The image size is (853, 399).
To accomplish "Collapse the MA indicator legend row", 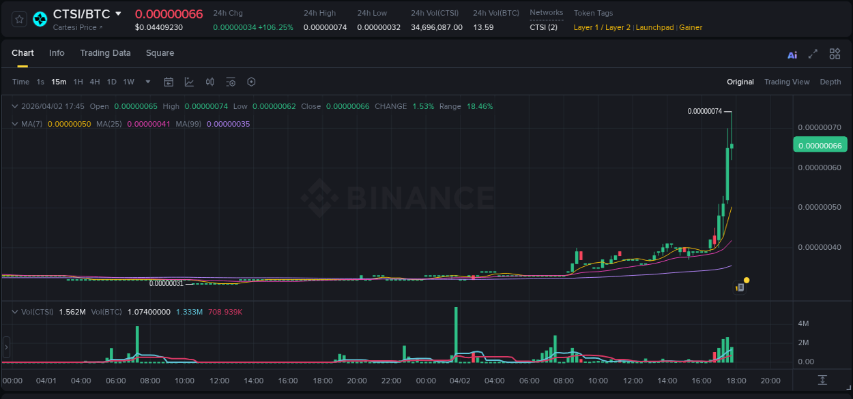I will [x=15, y=124].
